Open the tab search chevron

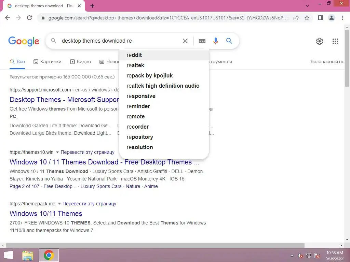click(307, 6)
